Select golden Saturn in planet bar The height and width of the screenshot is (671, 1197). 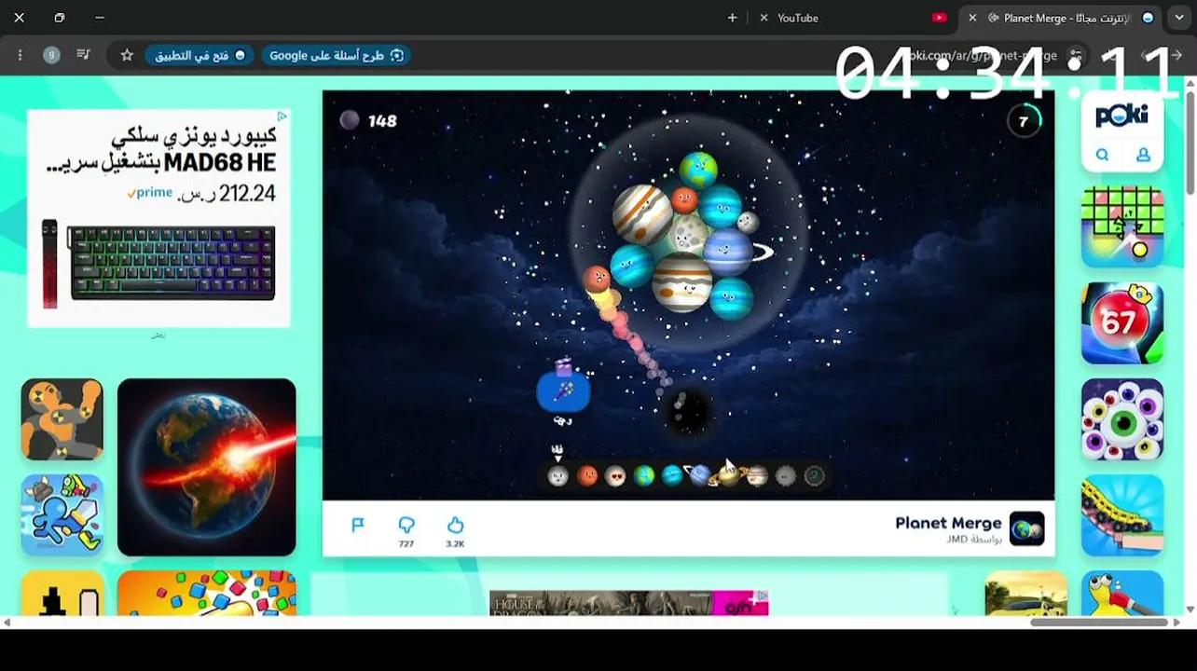pos(728,476)
